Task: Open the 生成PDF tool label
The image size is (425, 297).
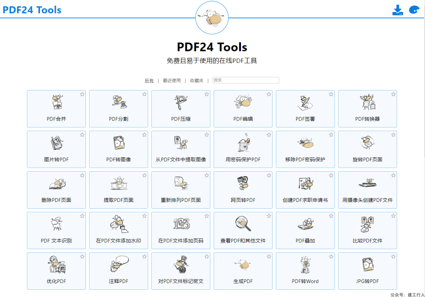Action: (243, 281)
